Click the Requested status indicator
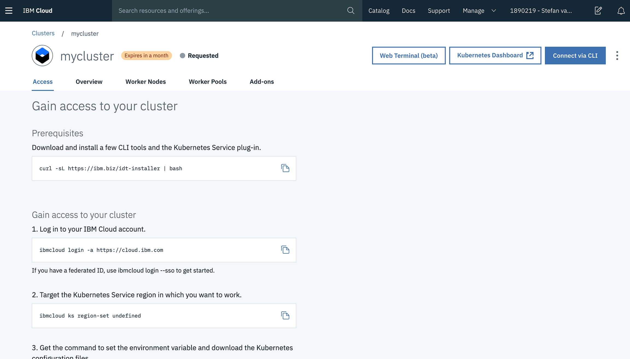630x359 pixels. point(199,56)
